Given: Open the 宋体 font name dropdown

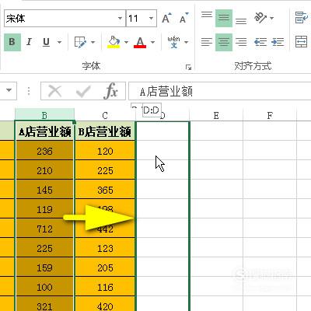Looking at the screenshot, I should [x=120, y=19].
